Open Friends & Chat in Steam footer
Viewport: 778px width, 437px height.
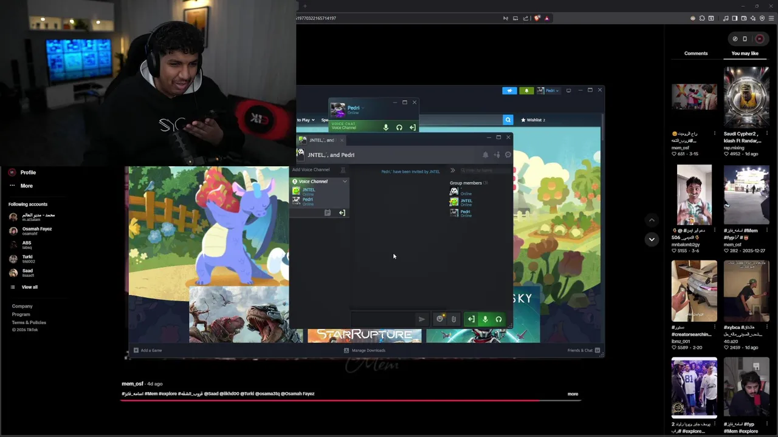(583, 350)
